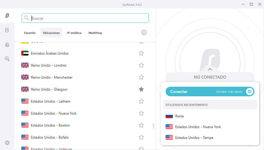Star Estados Unidos - Boston
This screenshot has height=150, width=264.
[x=141, y=125]
